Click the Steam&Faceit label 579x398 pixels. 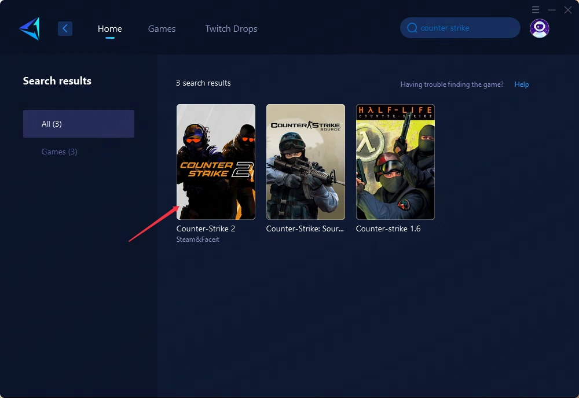(x=197, y=239)
